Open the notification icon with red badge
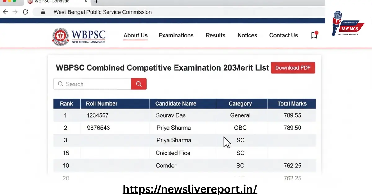The width and height of the screenshot is (372, 195). [x=314, y=35]
